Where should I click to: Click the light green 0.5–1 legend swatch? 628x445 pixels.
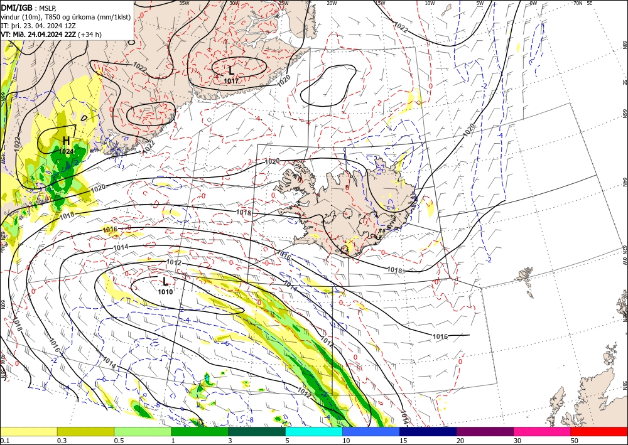click(143, 431)
